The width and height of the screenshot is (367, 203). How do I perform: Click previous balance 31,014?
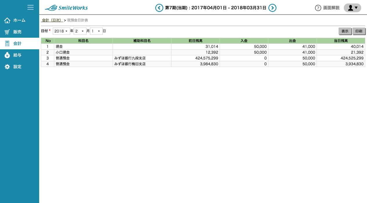tap(196, 47)
